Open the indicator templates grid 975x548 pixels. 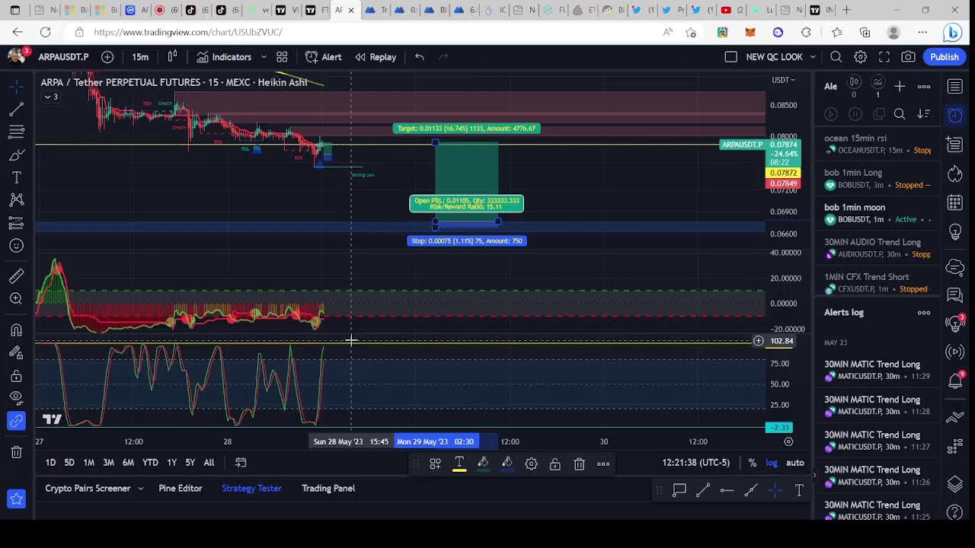(x=282, y=57)
